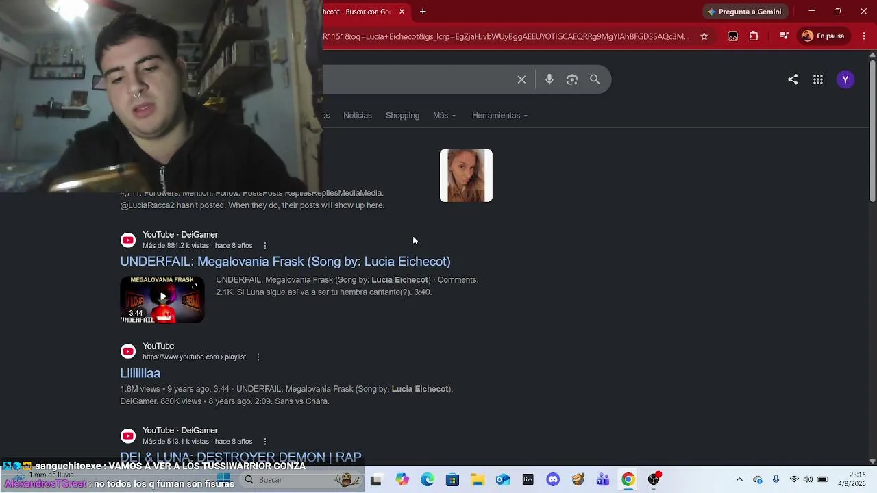Click the YouTube favicon of the UNDERFAIL result
Viewport: 877px width, 493px height.
(128, 240)
